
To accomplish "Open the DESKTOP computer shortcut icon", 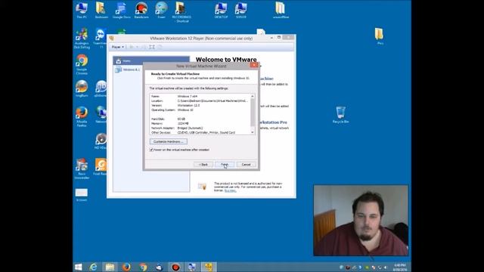I will click(x=221, y=10).
